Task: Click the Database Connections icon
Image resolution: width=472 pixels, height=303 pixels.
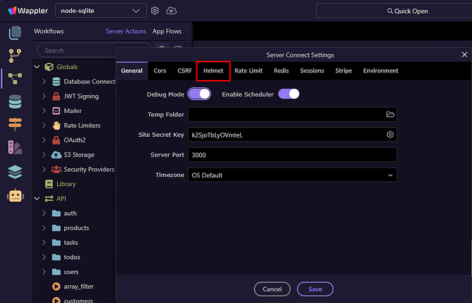Action: pyautogui.click(x=56, y=81)
